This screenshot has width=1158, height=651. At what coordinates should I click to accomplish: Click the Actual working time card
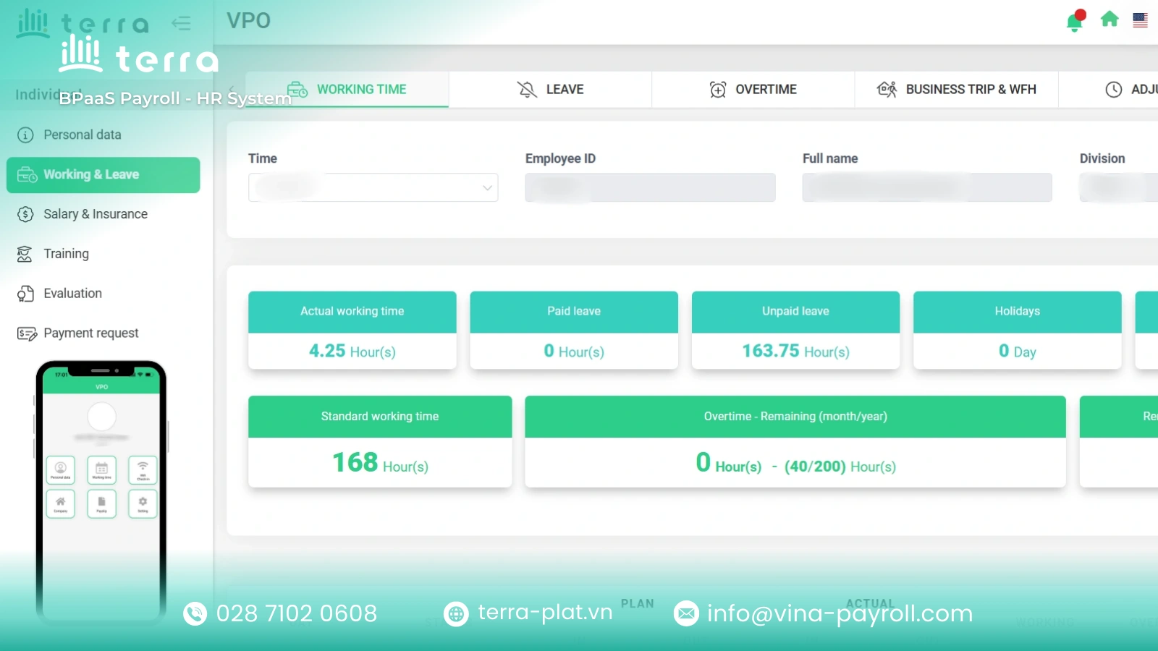coord(352,331)
